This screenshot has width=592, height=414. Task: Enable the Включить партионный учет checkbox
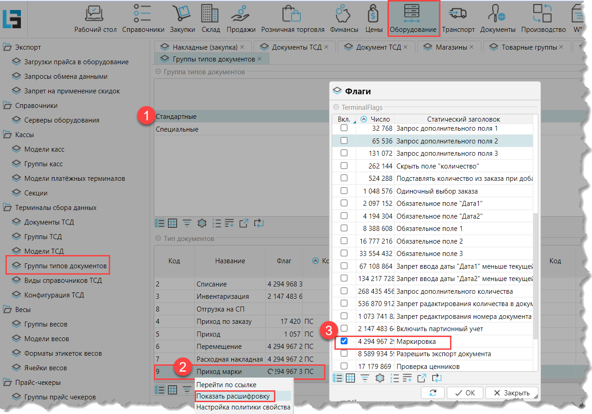(344, 328)
